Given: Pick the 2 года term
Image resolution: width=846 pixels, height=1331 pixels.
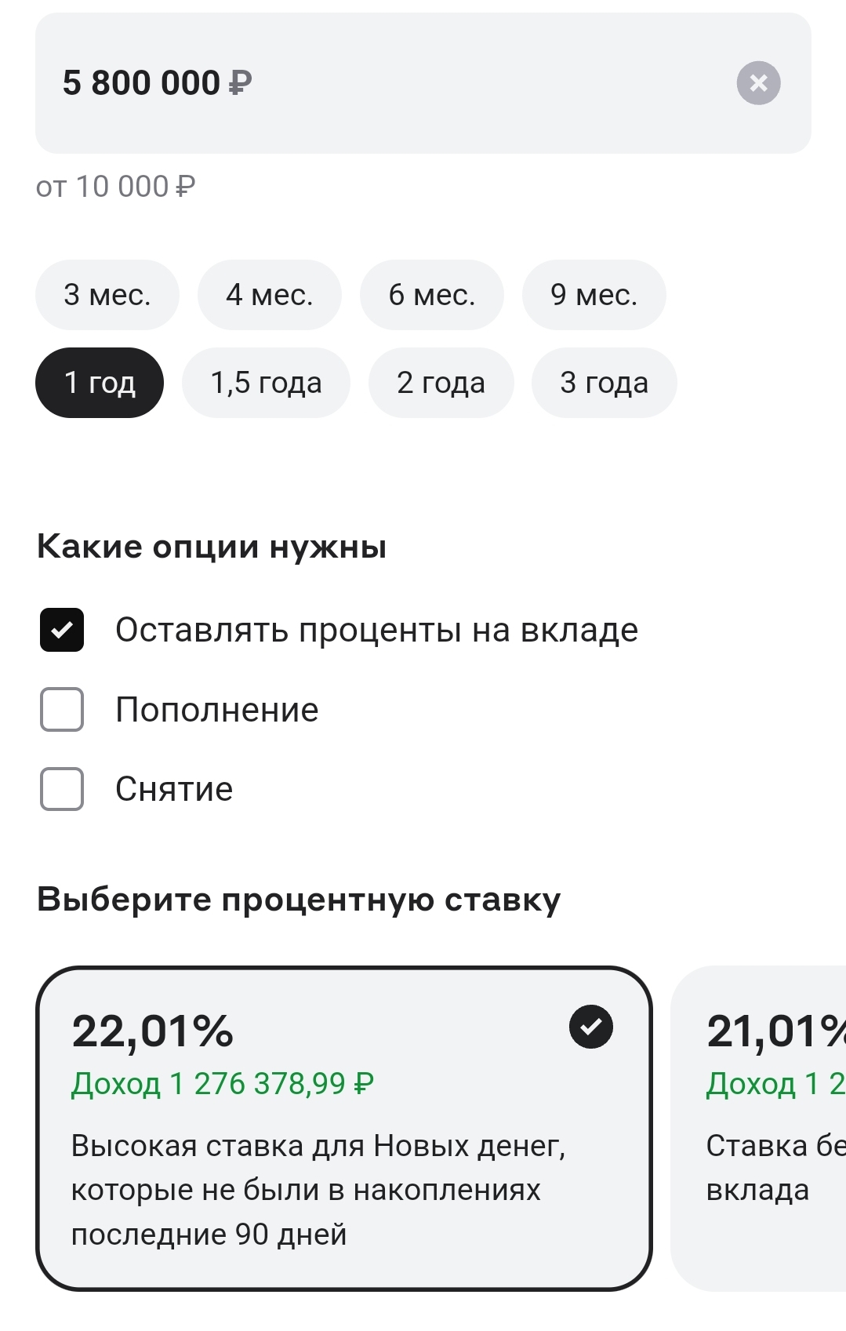Looking at the screenshot, I should coord(441,383).
